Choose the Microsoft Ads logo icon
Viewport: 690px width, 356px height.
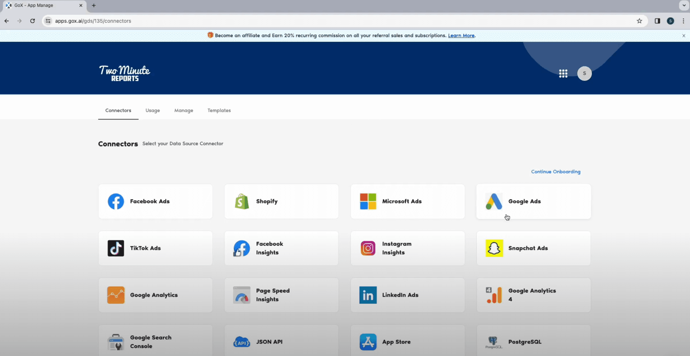point(368,201)
